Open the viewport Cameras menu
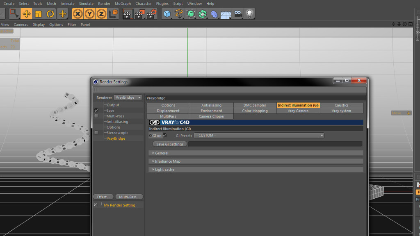The width and height of the screenshot is (420, 236). pos(21,24)
